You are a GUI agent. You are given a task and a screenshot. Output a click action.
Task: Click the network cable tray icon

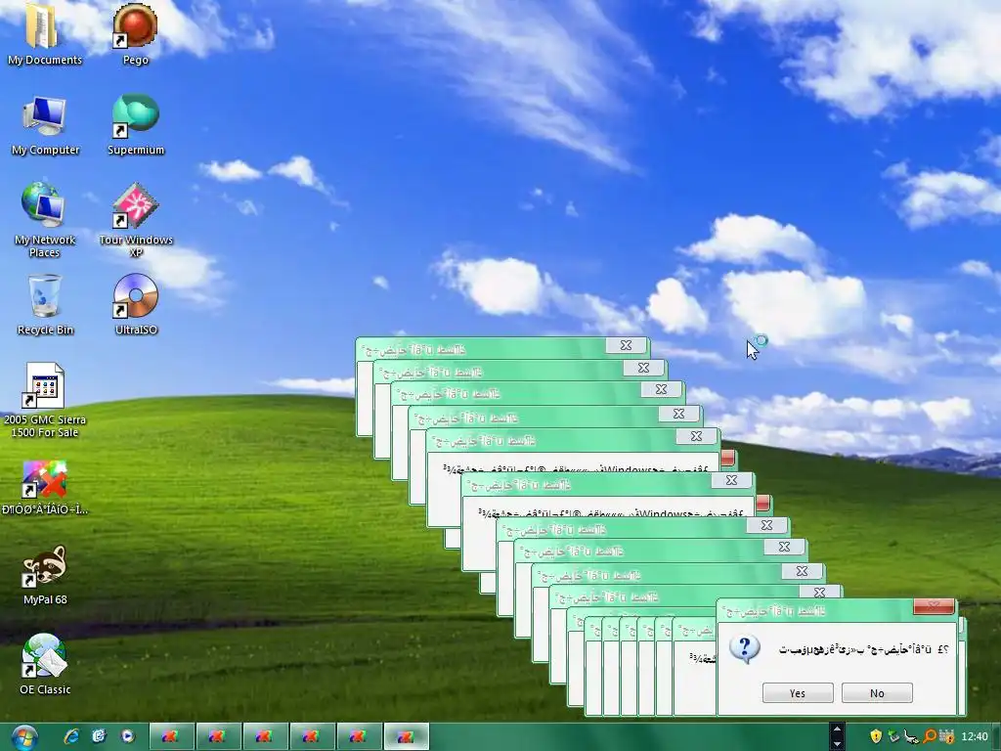tap(912, 736)
